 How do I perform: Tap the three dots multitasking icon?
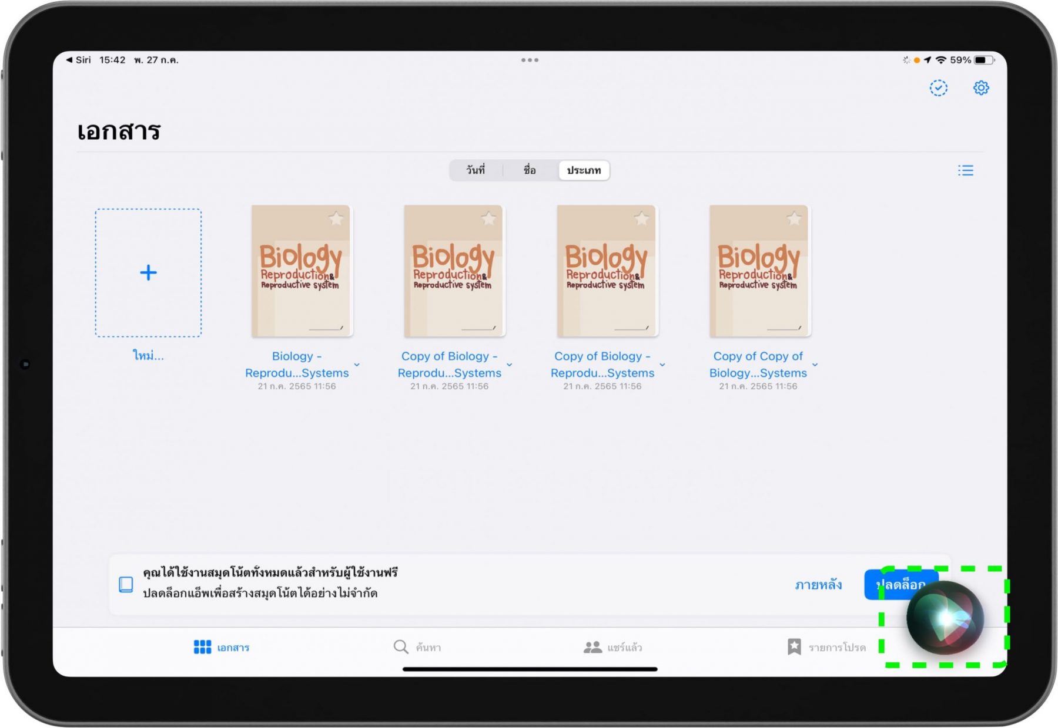tap(529, 60)
